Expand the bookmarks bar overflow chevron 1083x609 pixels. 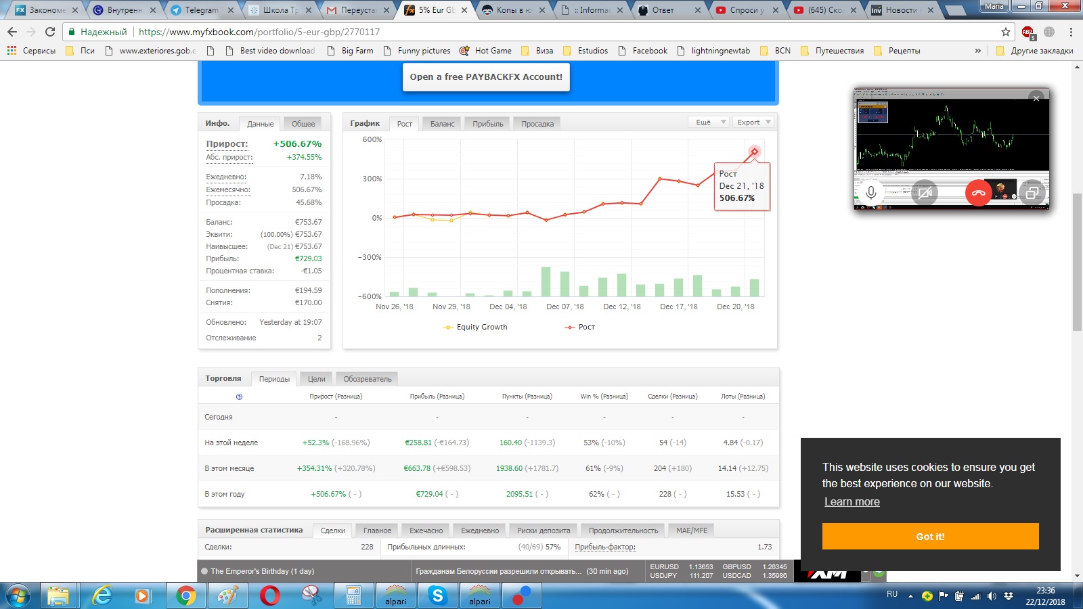[x=977, y=51]
